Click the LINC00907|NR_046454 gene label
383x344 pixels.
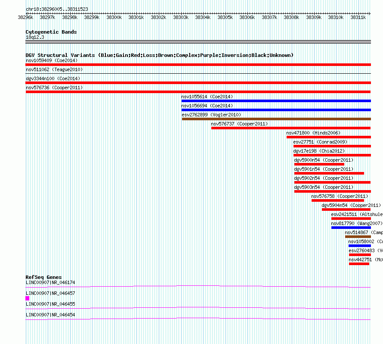pyautogui.click(x=50, y=315)
